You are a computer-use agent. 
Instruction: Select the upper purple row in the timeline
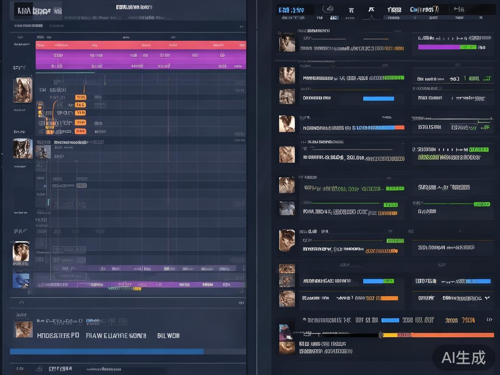(141, 56)
